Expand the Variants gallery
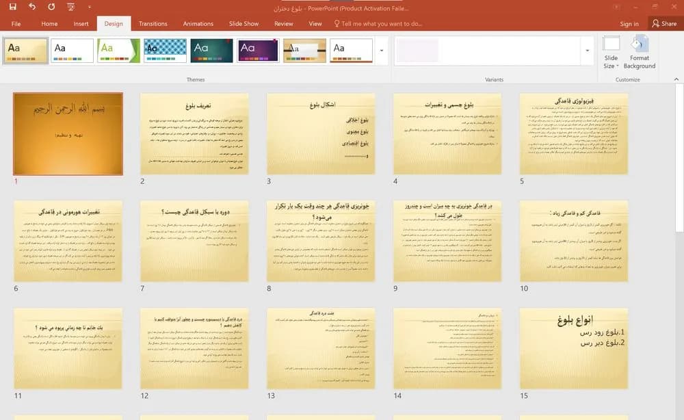This screenshot has height=420, width=684. (587, 51)
